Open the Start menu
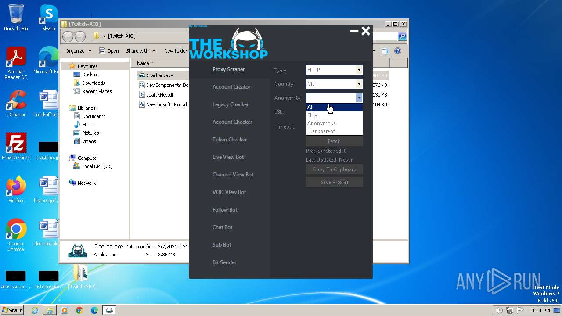 click(x=12, y=310)
